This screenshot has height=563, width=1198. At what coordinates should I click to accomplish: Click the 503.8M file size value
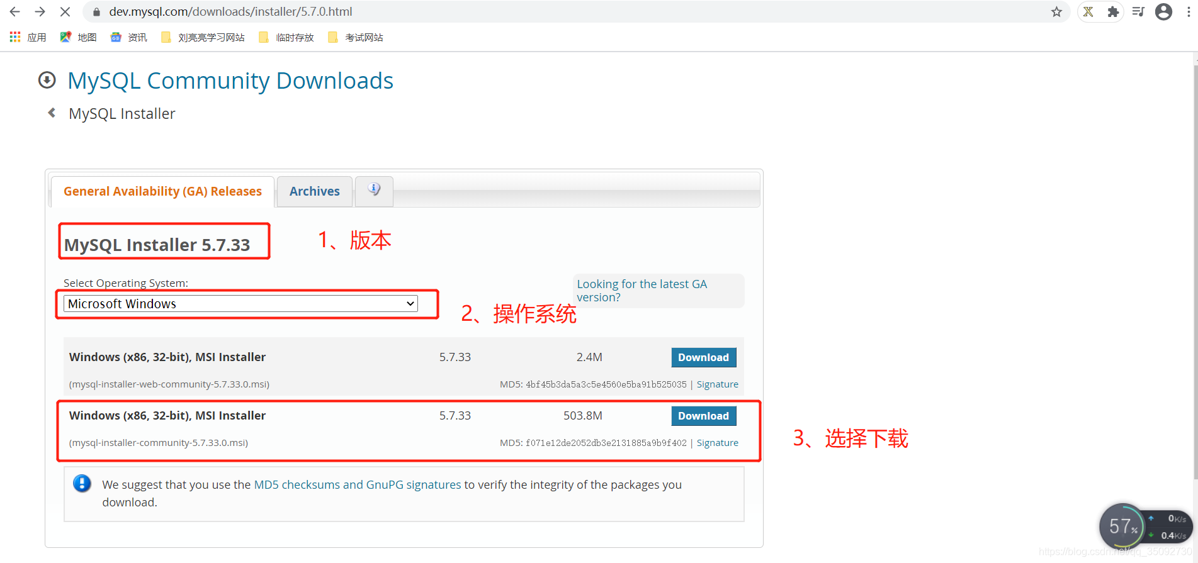pyautogui.click(x=583, y=416)
